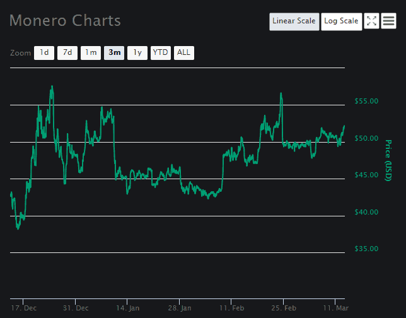
Task: Click the 11. Feb date label
Action: (232, 308)
